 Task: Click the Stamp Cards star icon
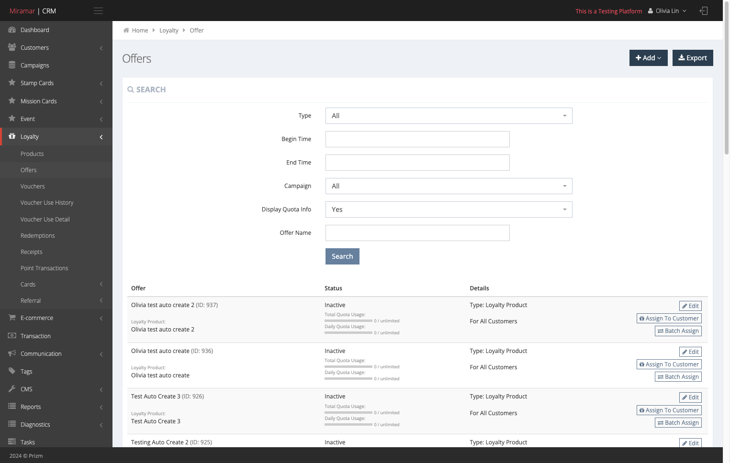pyautogui.click(x=12, y=83)
